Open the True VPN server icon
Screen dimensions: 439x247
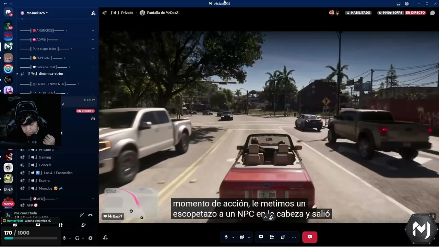8,80
